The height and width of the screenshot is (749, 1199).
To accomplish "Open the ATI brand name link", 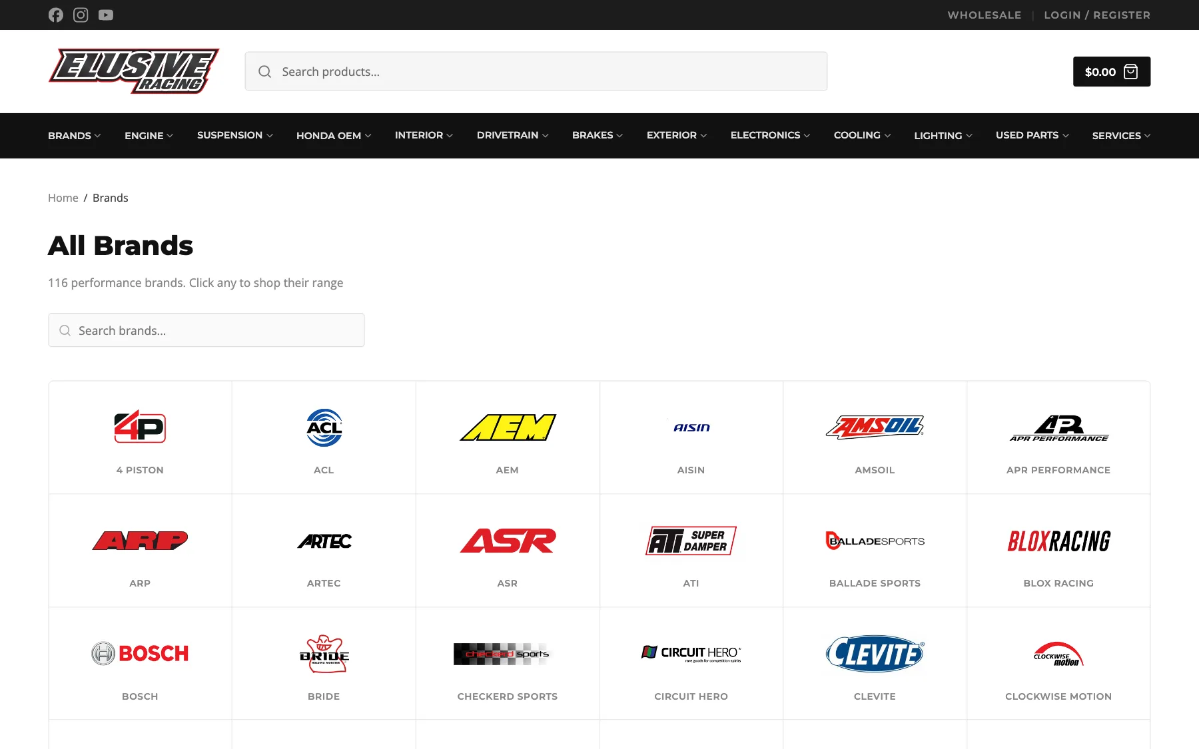I will tap(691, 583).
